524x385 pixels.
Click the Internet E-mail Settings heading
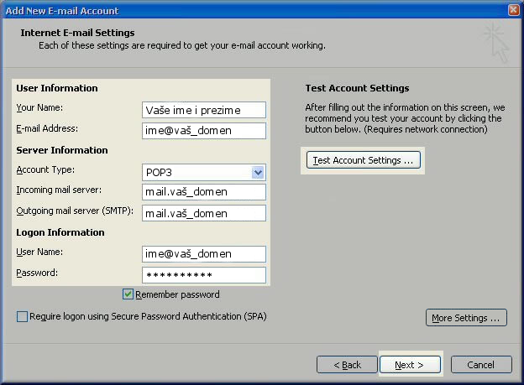(x=77, y=33)
